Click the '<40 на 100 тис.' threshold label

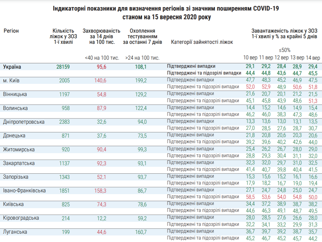(x=102, y=58)
